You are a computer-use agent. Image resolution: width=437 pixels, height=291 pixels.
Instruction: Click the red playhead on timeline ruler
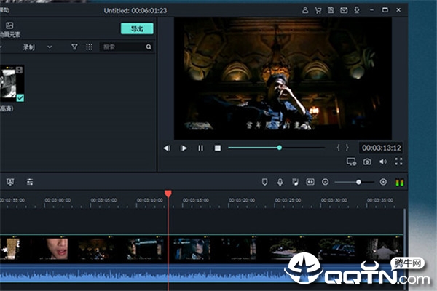pos(168,194)
